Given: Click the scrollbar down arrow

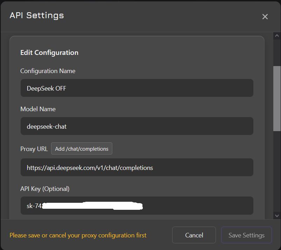Looking at the screenshot, I should click(277, 216).
